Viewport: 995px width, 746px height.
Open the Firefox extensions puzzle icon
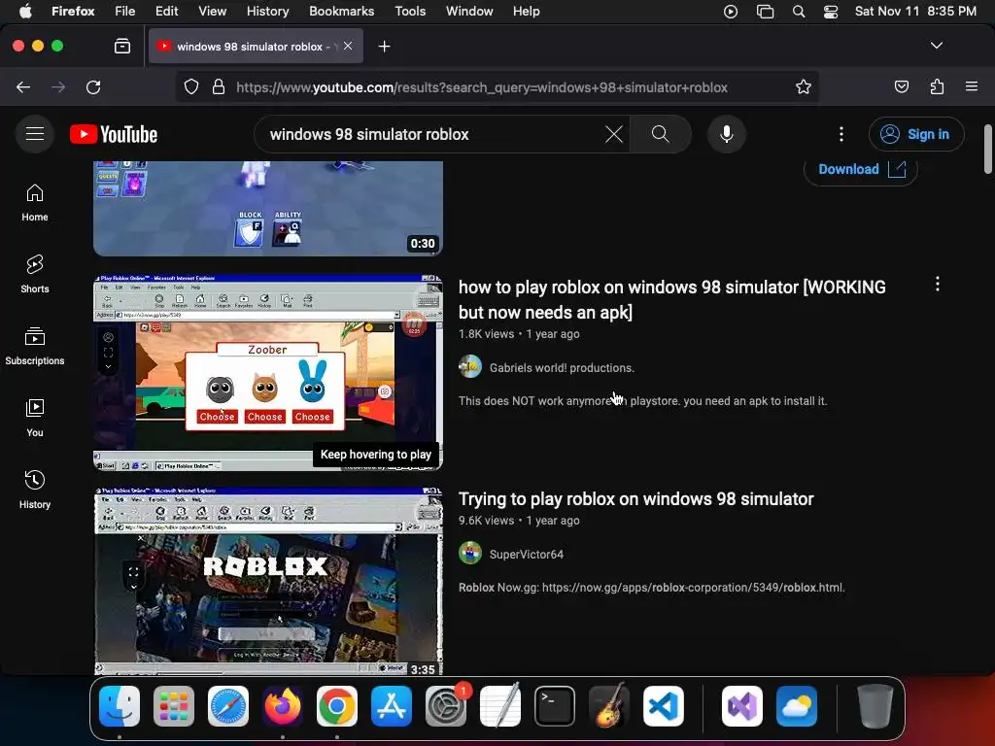click(937, 86)
